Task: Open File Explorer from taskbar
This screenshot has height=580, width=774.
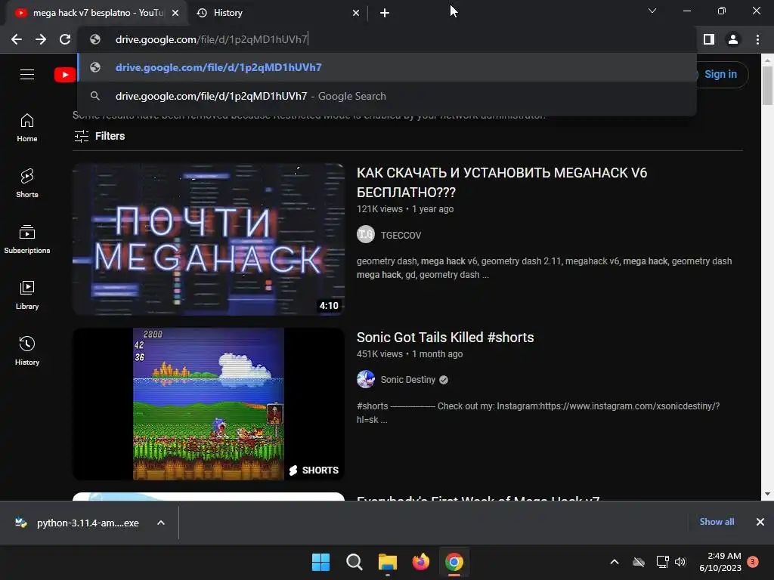Action: [x=388, y=562]
